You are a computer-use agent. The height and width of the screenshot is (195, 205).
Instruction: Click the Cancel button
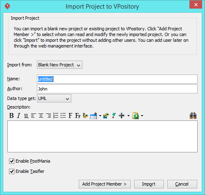(182, 184)
